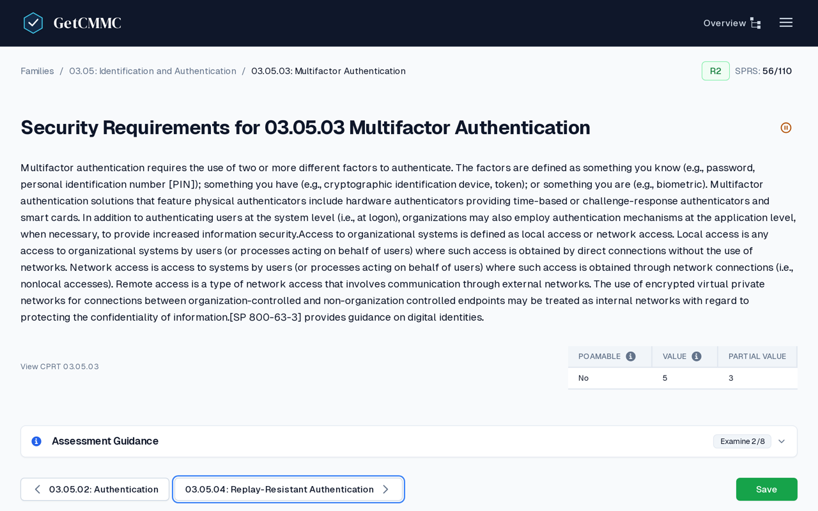Viewport: 818px width, 511px height.
Task: Click the PARTIAL VALUE column header
Action: coord(757,356)
